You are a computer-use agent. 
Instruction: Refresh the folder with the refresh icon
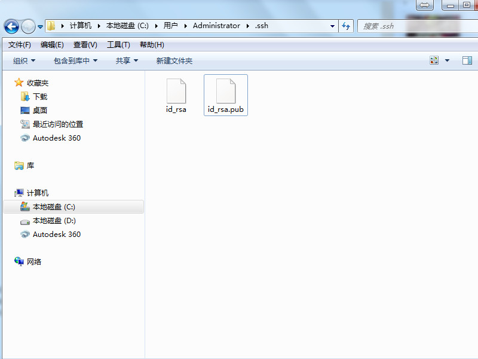point(346,26)
